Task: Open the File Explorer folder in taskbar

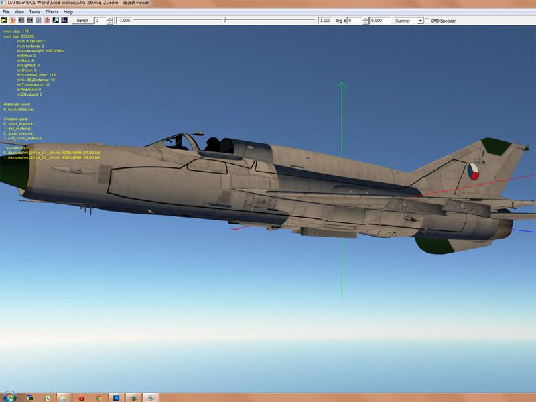Action: pyautogui.click(x=64, y=397)
